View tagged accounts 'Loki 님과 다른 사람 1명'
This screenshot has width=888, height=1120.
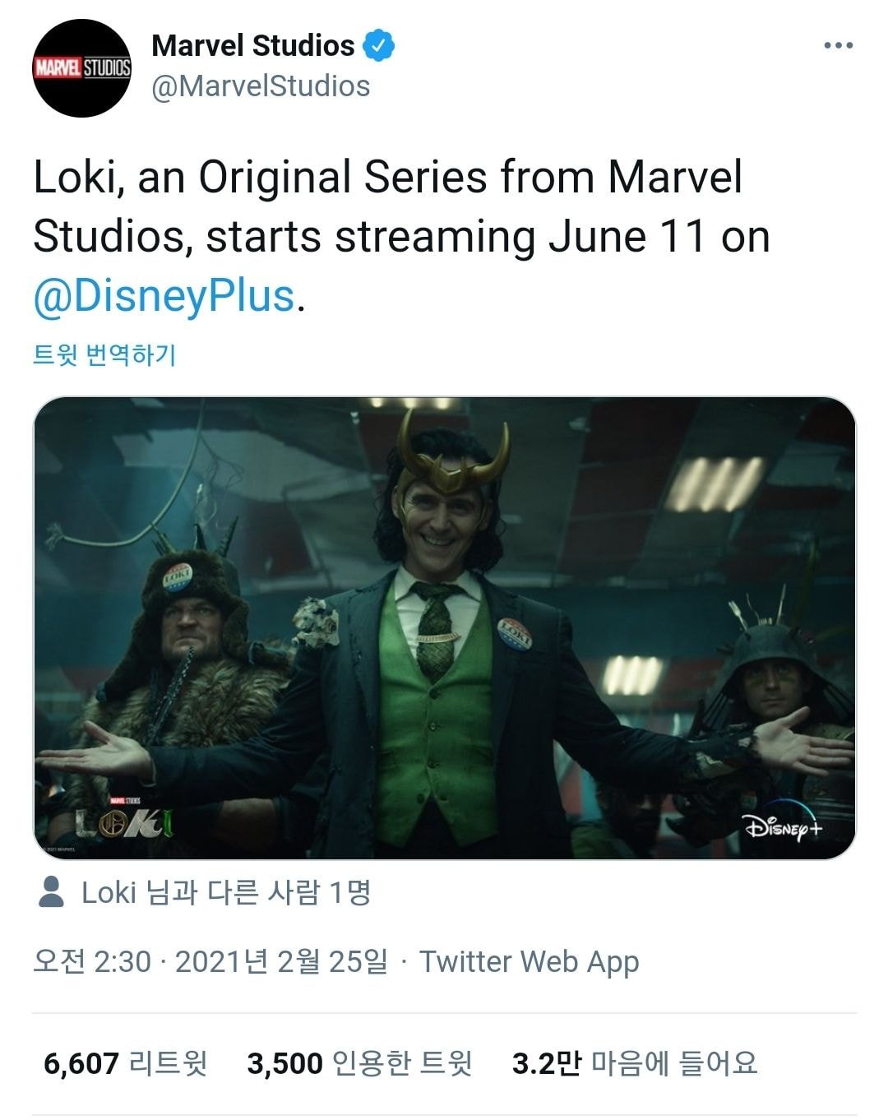click(x=226, y=892)
